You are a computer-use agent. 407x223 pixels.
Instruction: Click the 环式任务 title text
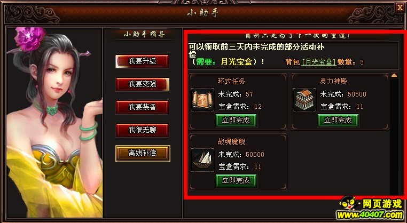(231, 81)
